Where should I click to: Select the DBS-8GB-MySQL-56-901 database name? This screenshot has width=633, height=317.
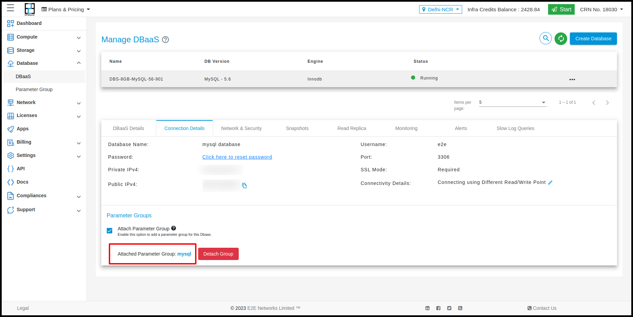click(136, 79)
